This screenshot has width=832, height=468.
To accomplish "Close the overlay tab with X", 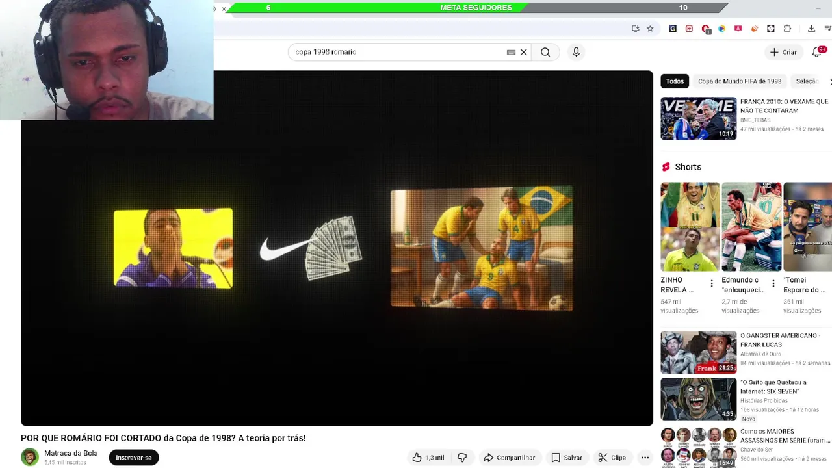I will click(x=224, y=8).
